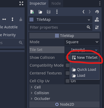104x108 pixels.
Task: Open the load resource folder icon
Action: [x=40, y=12]
